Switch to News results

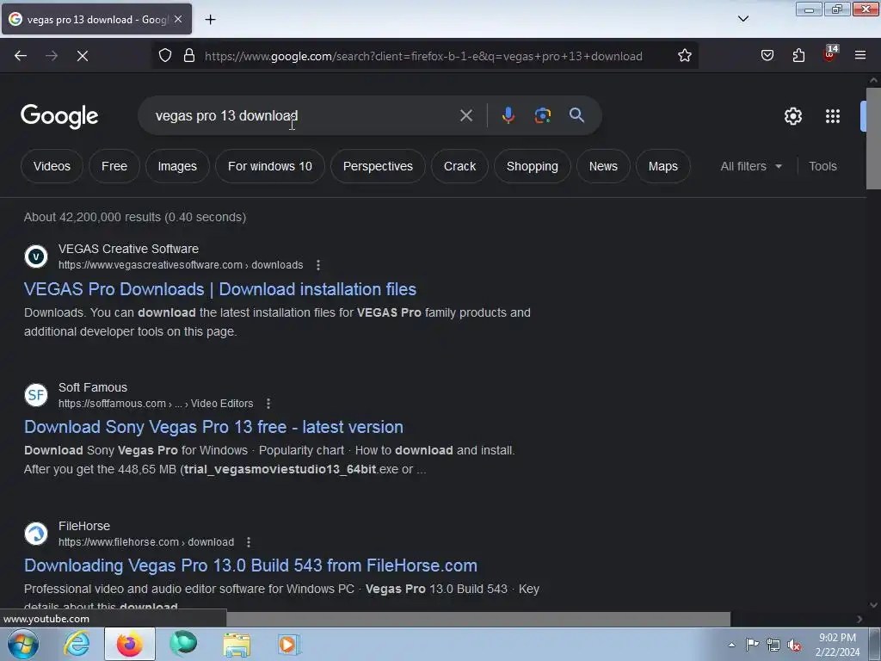[x=603, y=166]
